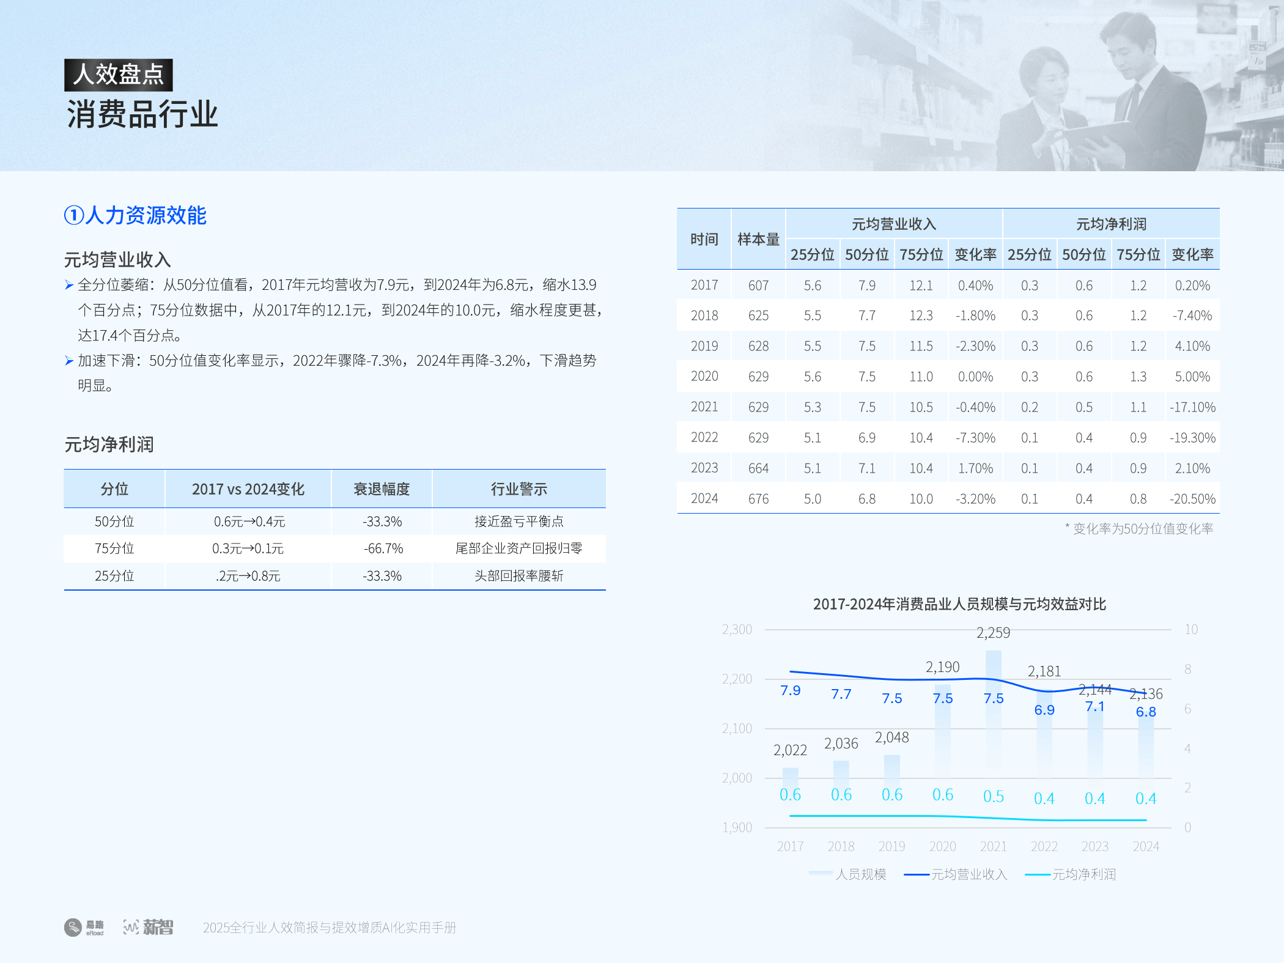The height and width of the screenshot is (963, 1284).
Task: Expand the 元均净利润 column group header
Action: coord(1110,224)
